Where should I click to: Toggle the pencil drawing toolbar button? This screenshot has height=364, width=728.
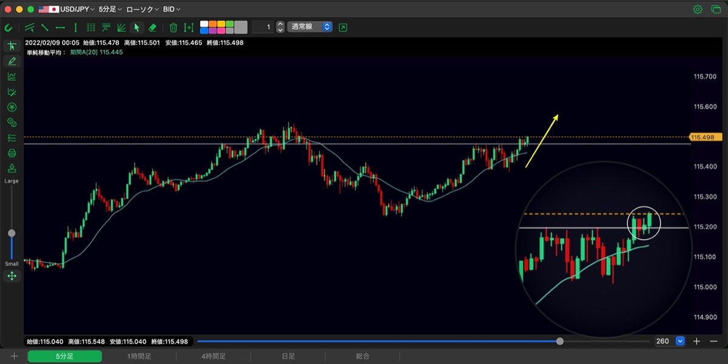(x=12, y=61)
